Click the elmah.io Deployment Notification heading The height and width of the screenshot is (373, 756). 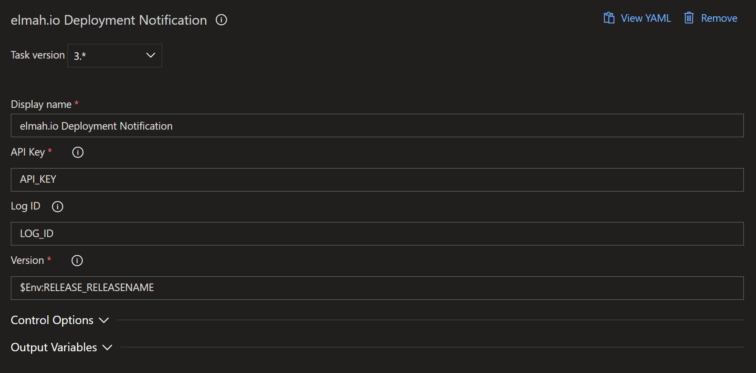[109, 20]
